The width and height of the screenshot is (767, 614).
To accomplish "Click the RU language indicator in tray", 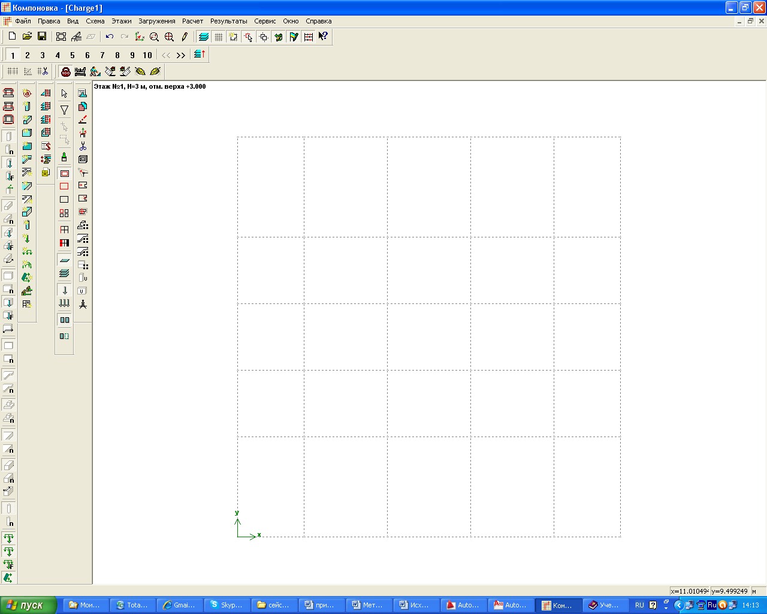I will [639, 605].
